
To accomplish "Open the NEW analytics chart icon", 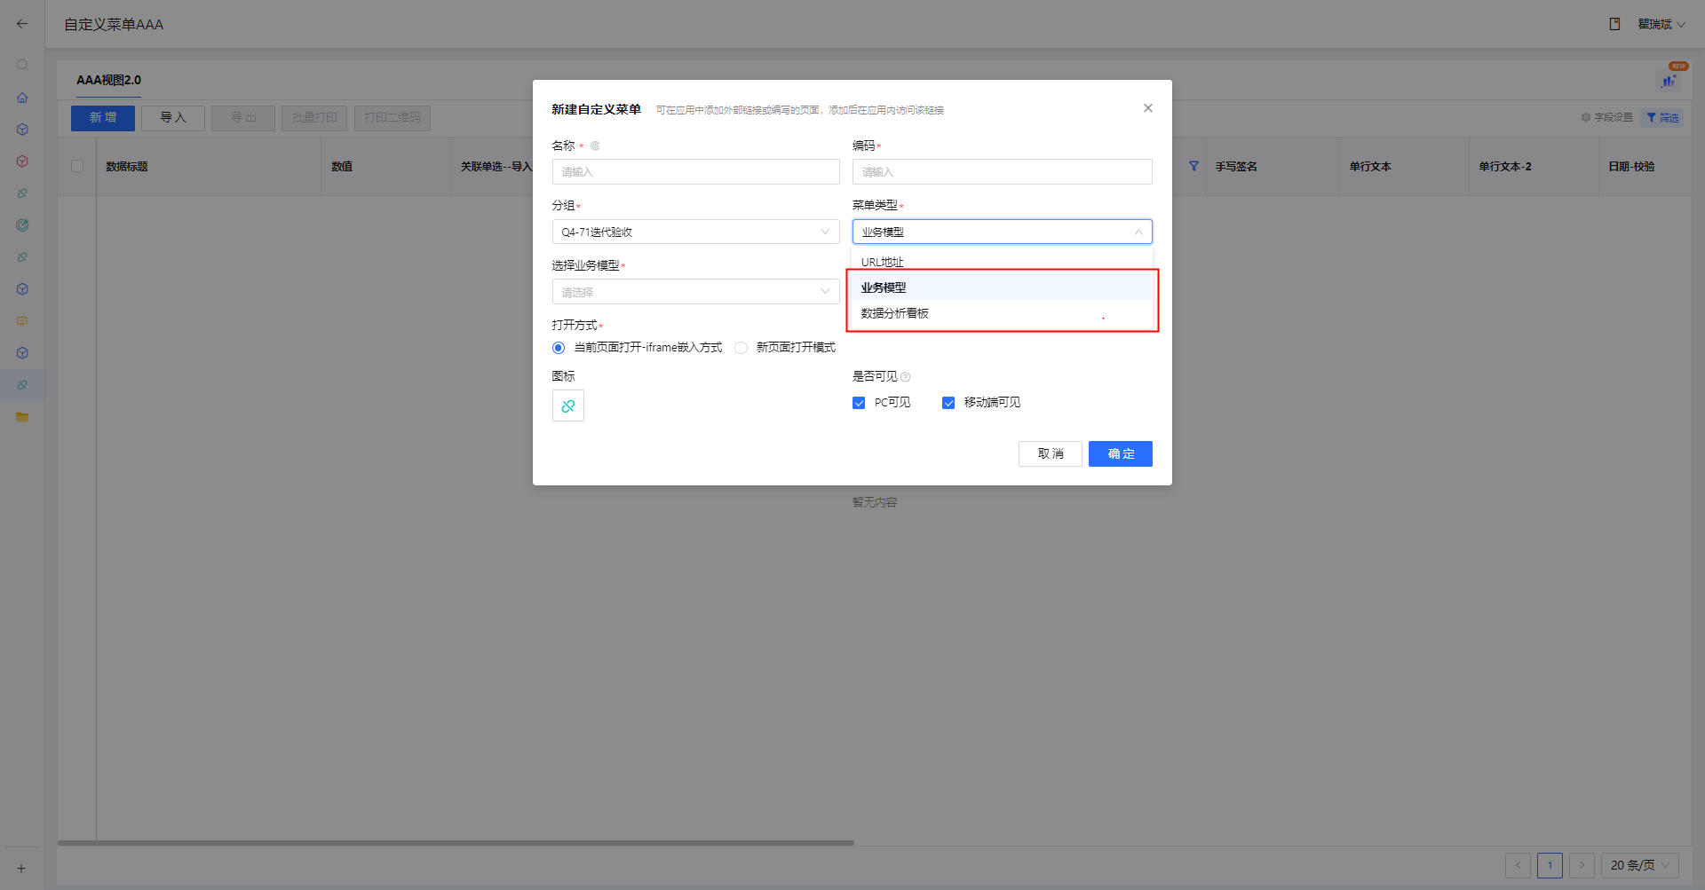I will (1669, 80).
